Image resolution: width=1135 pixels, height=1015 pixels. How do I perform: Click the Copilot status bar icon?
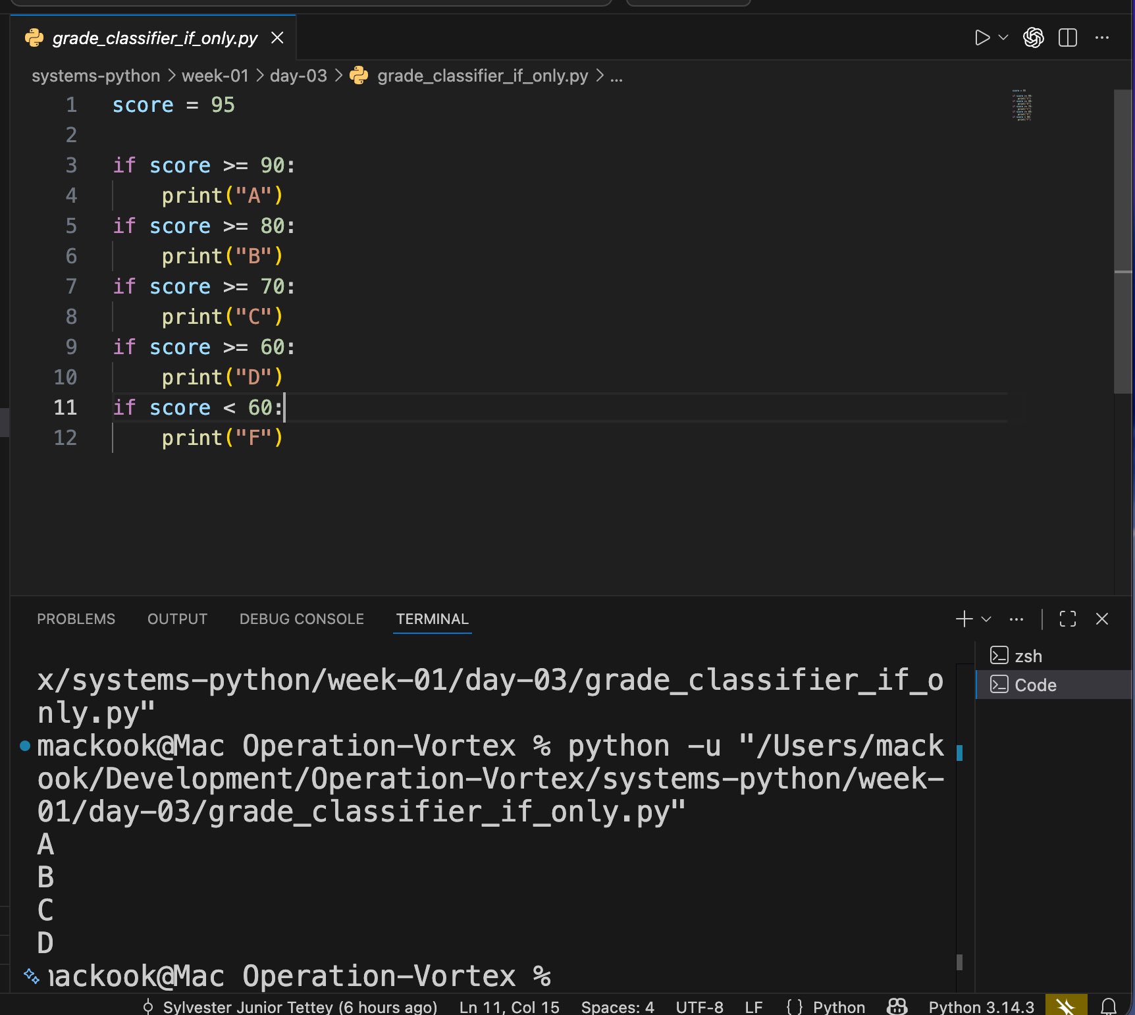897,1006
